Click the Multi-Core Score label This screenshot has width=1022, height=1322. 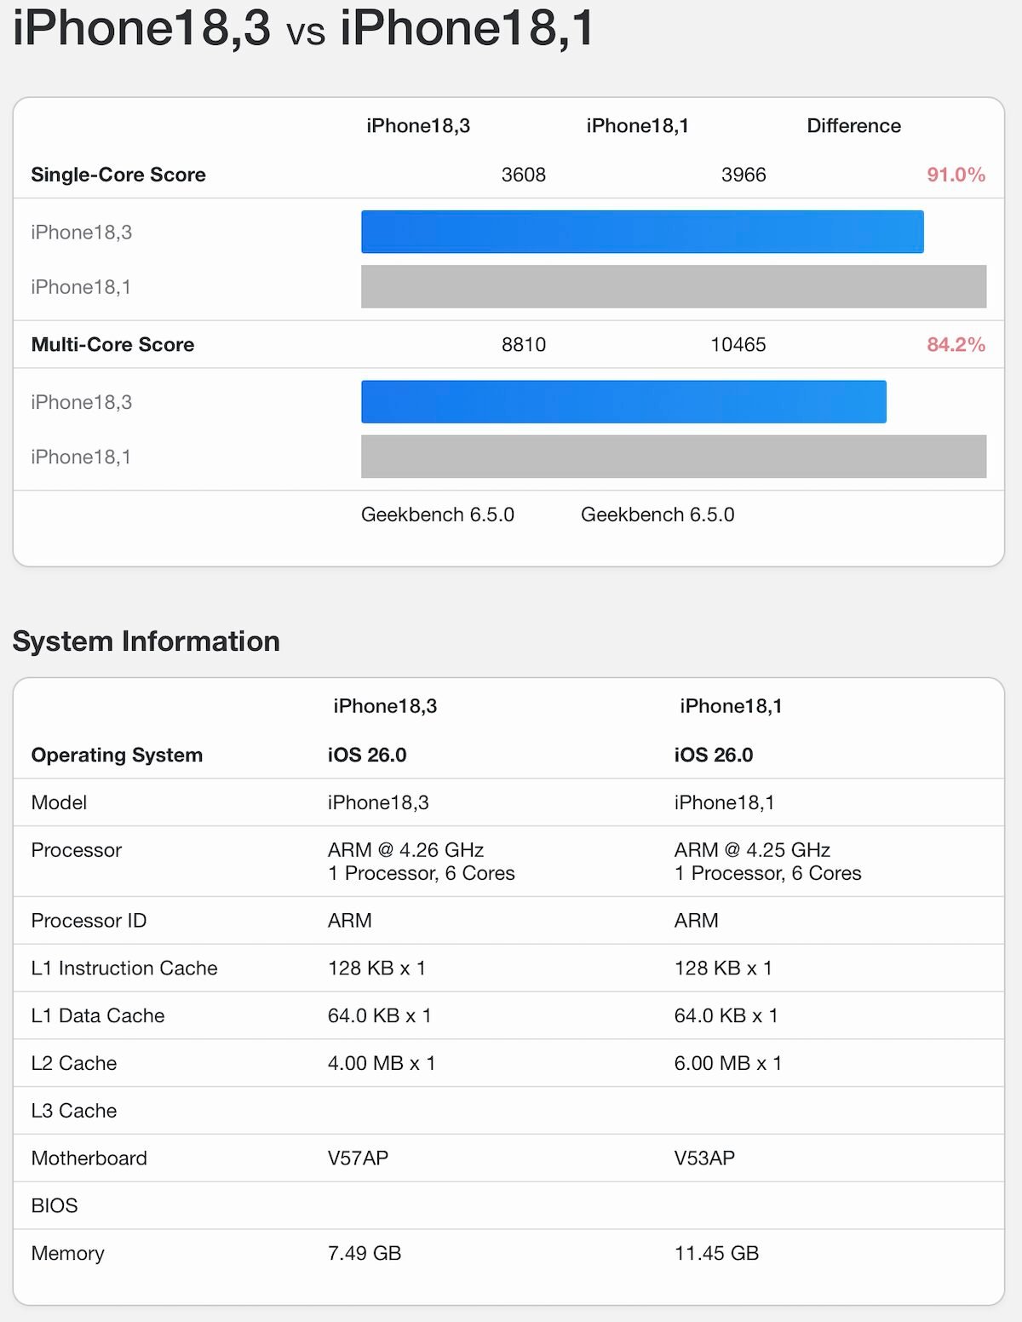112,345
